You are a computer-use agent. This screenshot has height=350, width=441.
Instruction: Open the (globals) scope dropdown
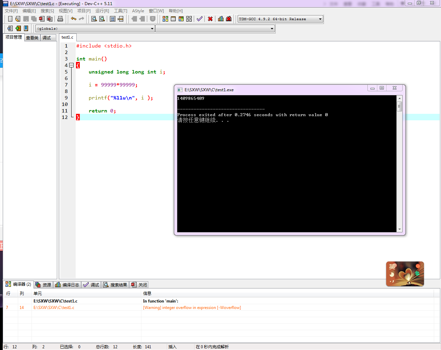point(95,29)
